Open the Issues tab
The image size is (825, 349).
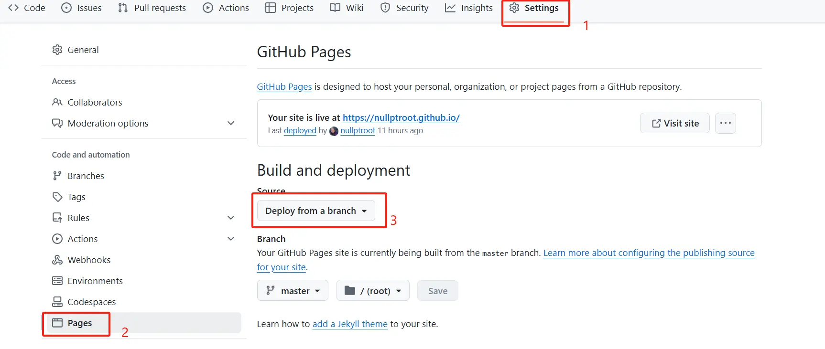coord(81,8)
